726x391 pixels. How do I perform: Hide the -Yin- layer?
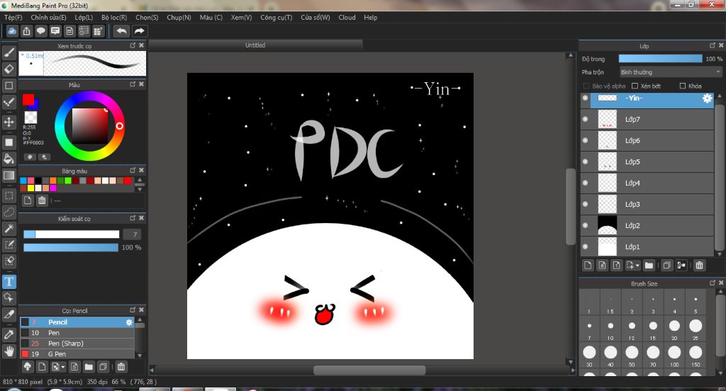585,98
